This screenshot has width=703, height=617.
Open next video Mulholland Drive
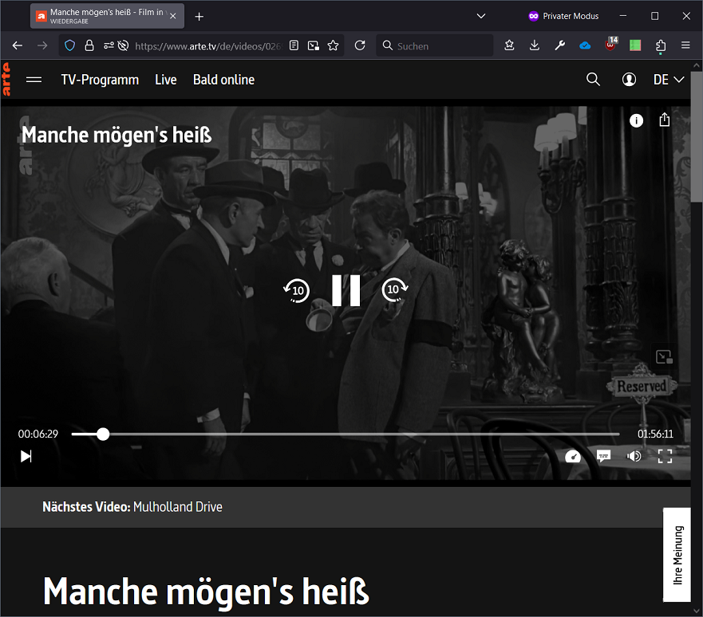tap(177, 506)
